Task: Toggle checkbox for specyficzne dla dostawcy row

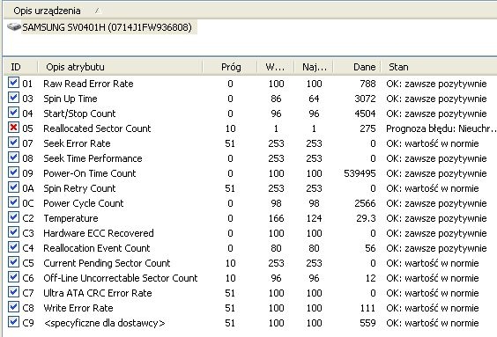Action: [x=13, y=322]
